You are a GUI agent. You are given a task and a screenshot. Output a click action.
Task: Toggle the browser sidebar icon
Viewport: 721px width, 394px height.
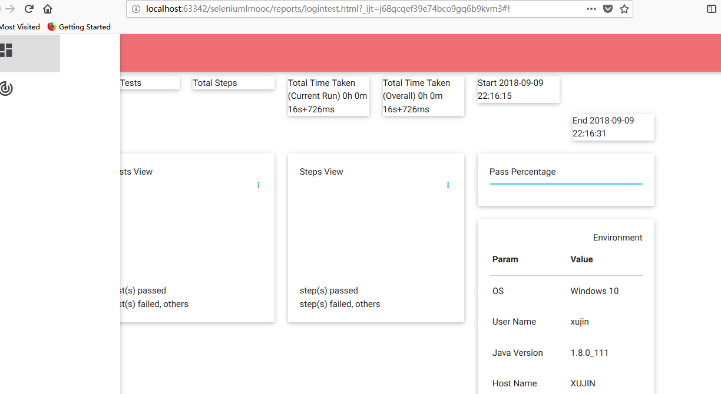pos(712,9)
